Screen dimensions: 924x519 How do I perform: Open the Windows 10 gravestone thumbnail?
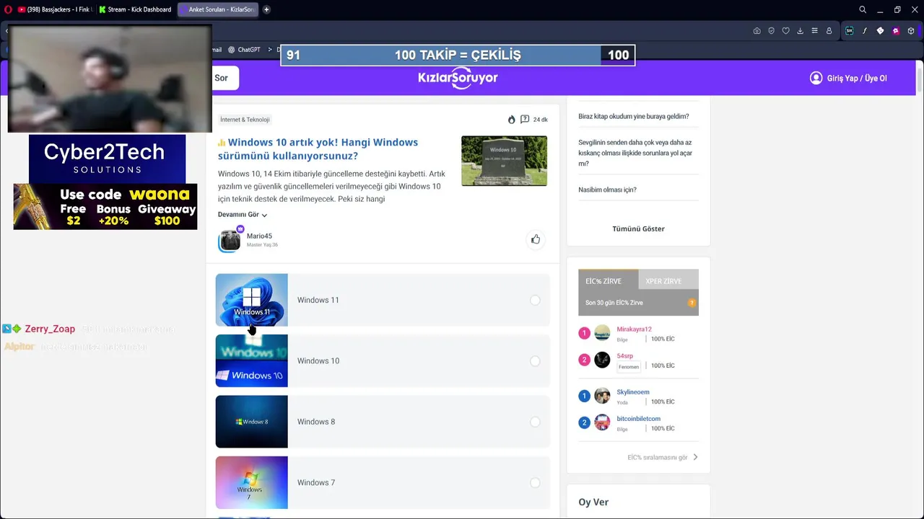click(x=504, y=161)
